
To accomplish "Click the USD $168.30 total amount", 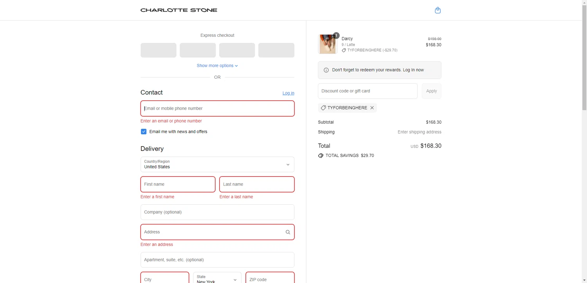I will (426, 146).
